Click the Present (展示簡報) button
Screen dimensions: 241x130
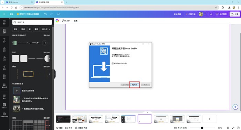pos(221,14)
